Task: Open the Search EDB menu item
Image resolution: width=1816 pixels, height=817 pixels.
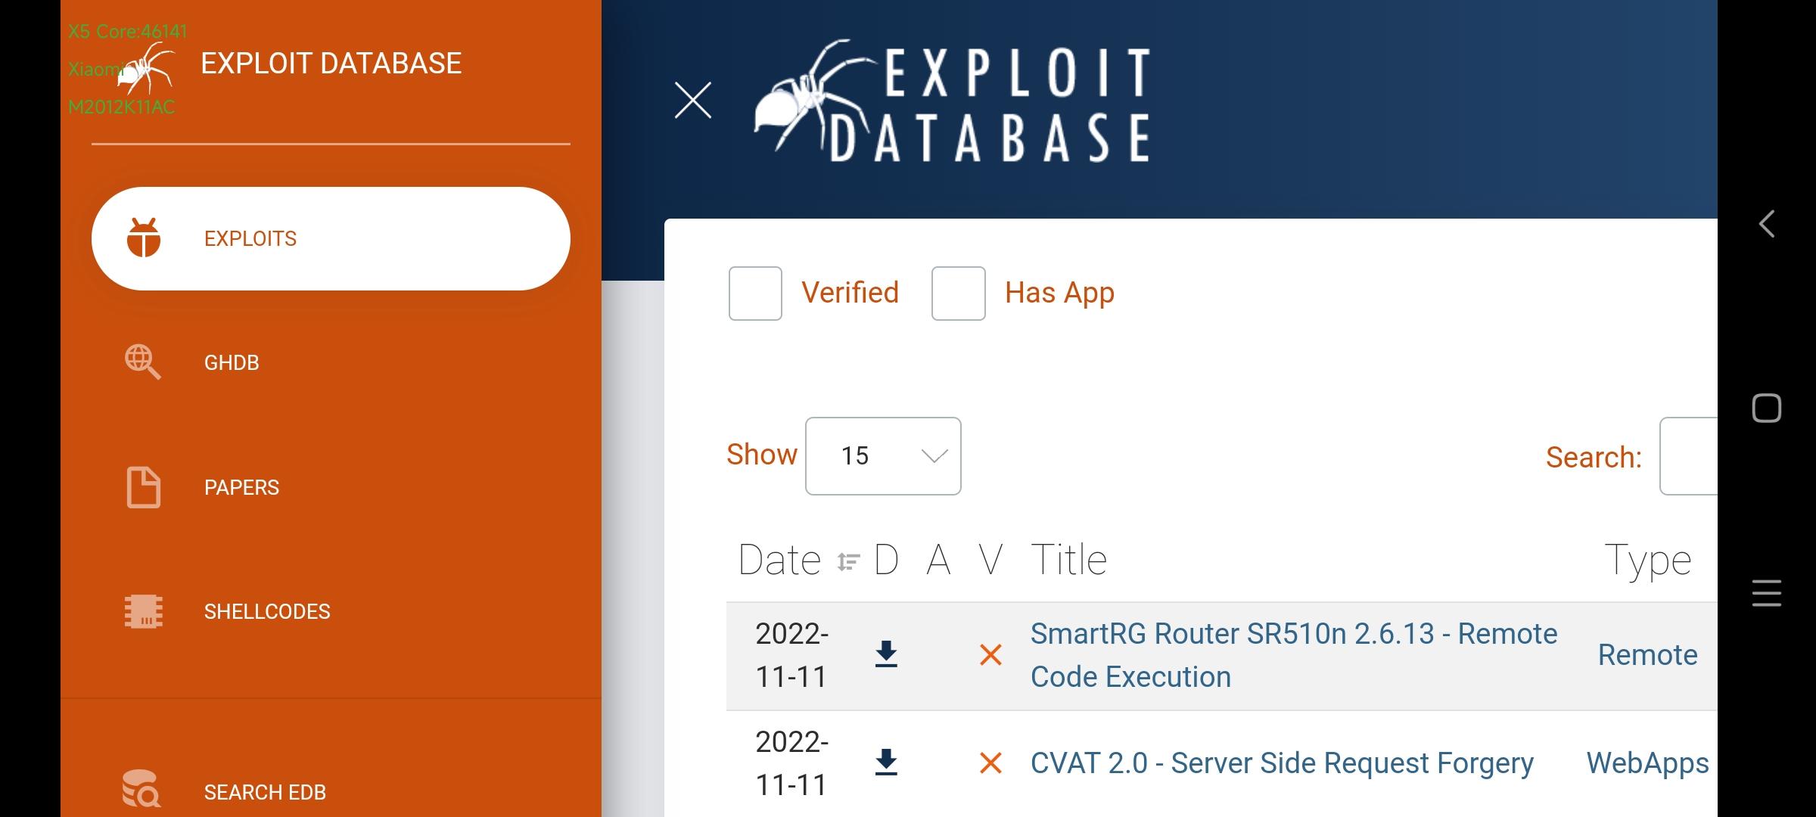Action: [265, 792]
